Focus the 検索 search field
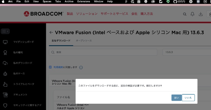211x110 pixels. tap(103, 52)
